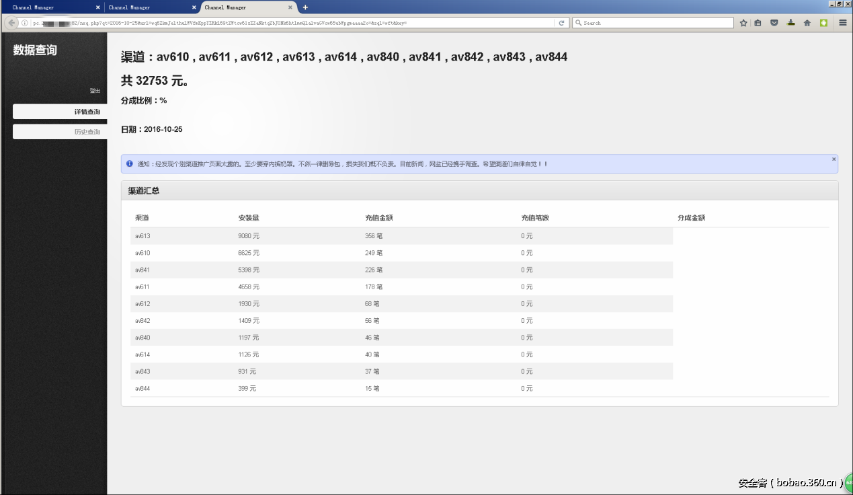The height and width of the screenshot is (495, 853).
Task: Open the Firefox hamburger menu
Action: 843,23
